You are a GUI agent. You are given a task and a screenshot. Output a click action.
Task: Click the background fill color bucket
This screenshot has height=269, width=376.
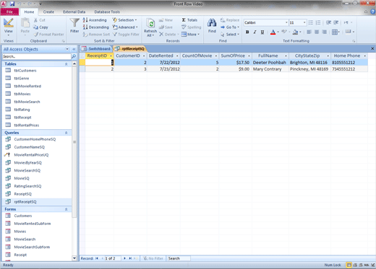(295, 32)
